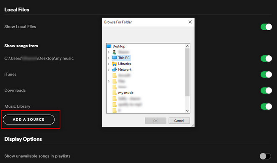Close the Browse For Folder dialog
The height and width of the screenshot is (163, 277).
click(x=190, y=22)
